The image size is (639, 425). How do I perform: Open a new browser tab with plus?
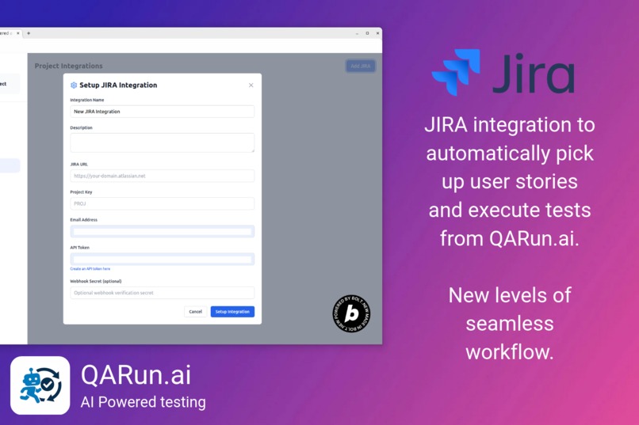(29, 33)
